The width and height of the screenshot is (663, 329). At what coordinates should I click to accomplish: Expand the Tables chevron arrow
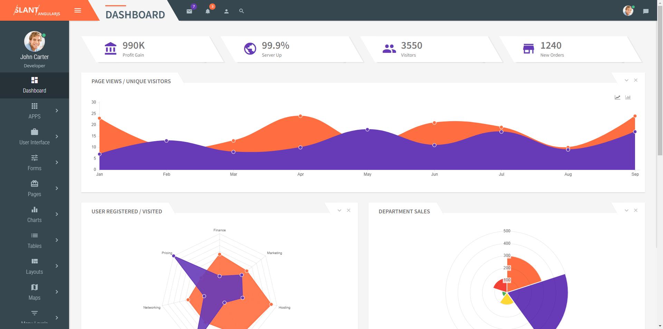(x=57, y=240)
